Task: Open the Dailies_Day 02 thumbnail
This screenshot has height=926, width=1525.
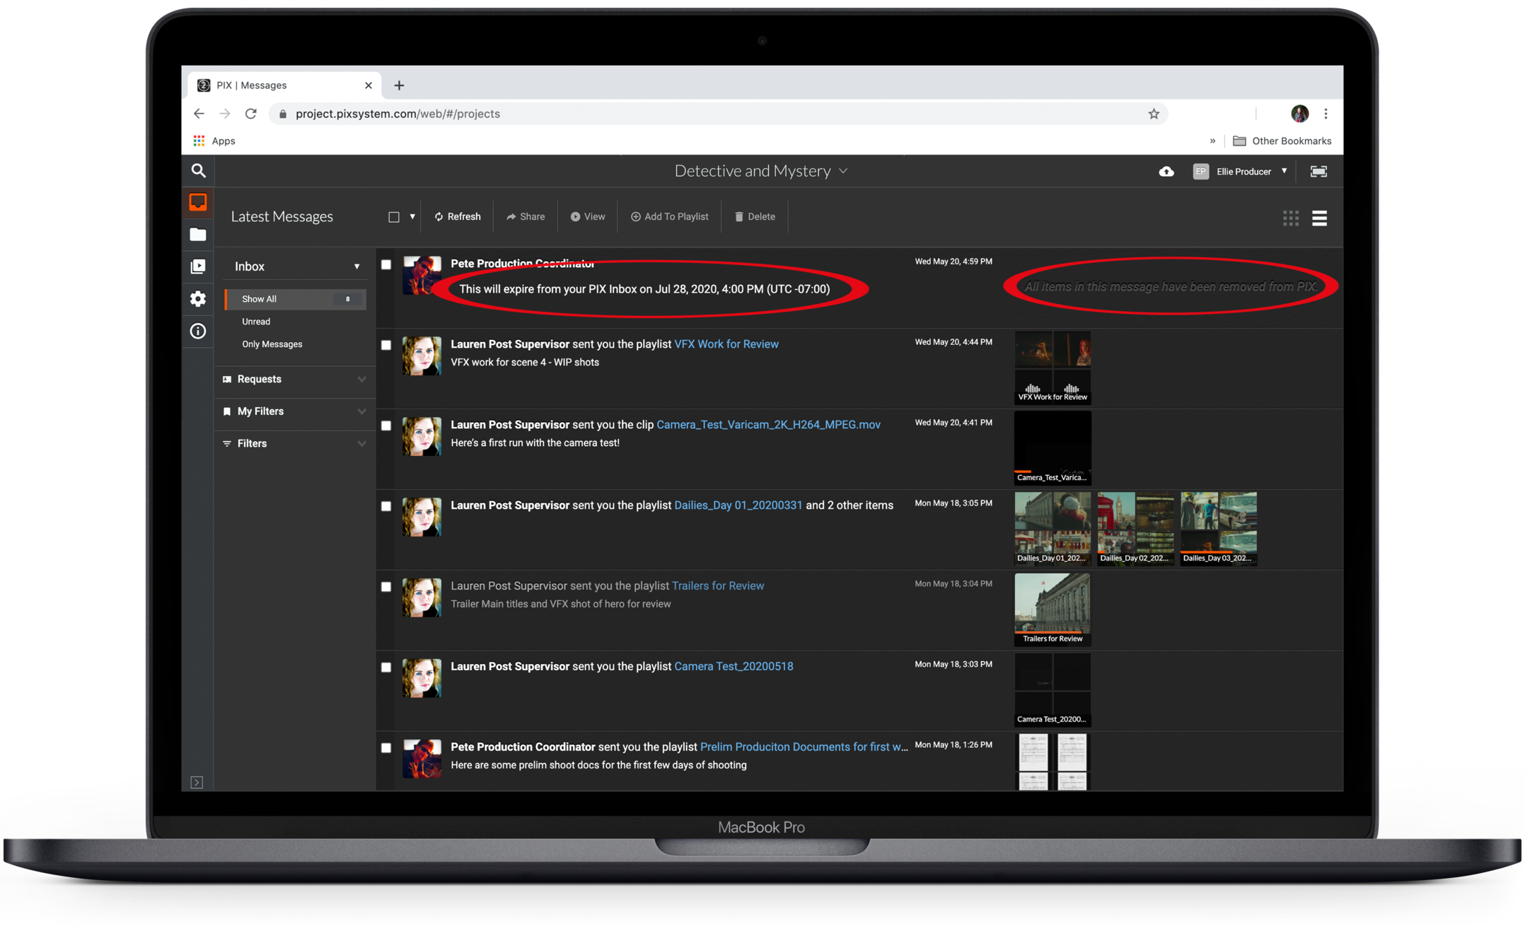Action: click(1135, 527)
